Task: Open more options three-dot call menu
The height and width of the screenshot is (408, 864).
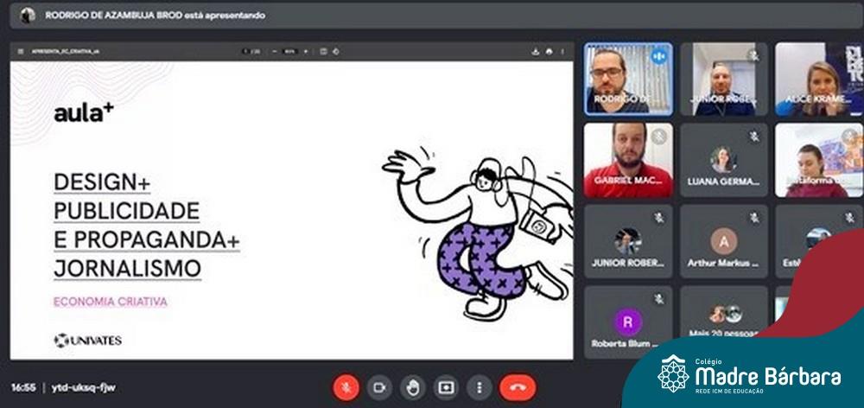Action: click(479, 387)
